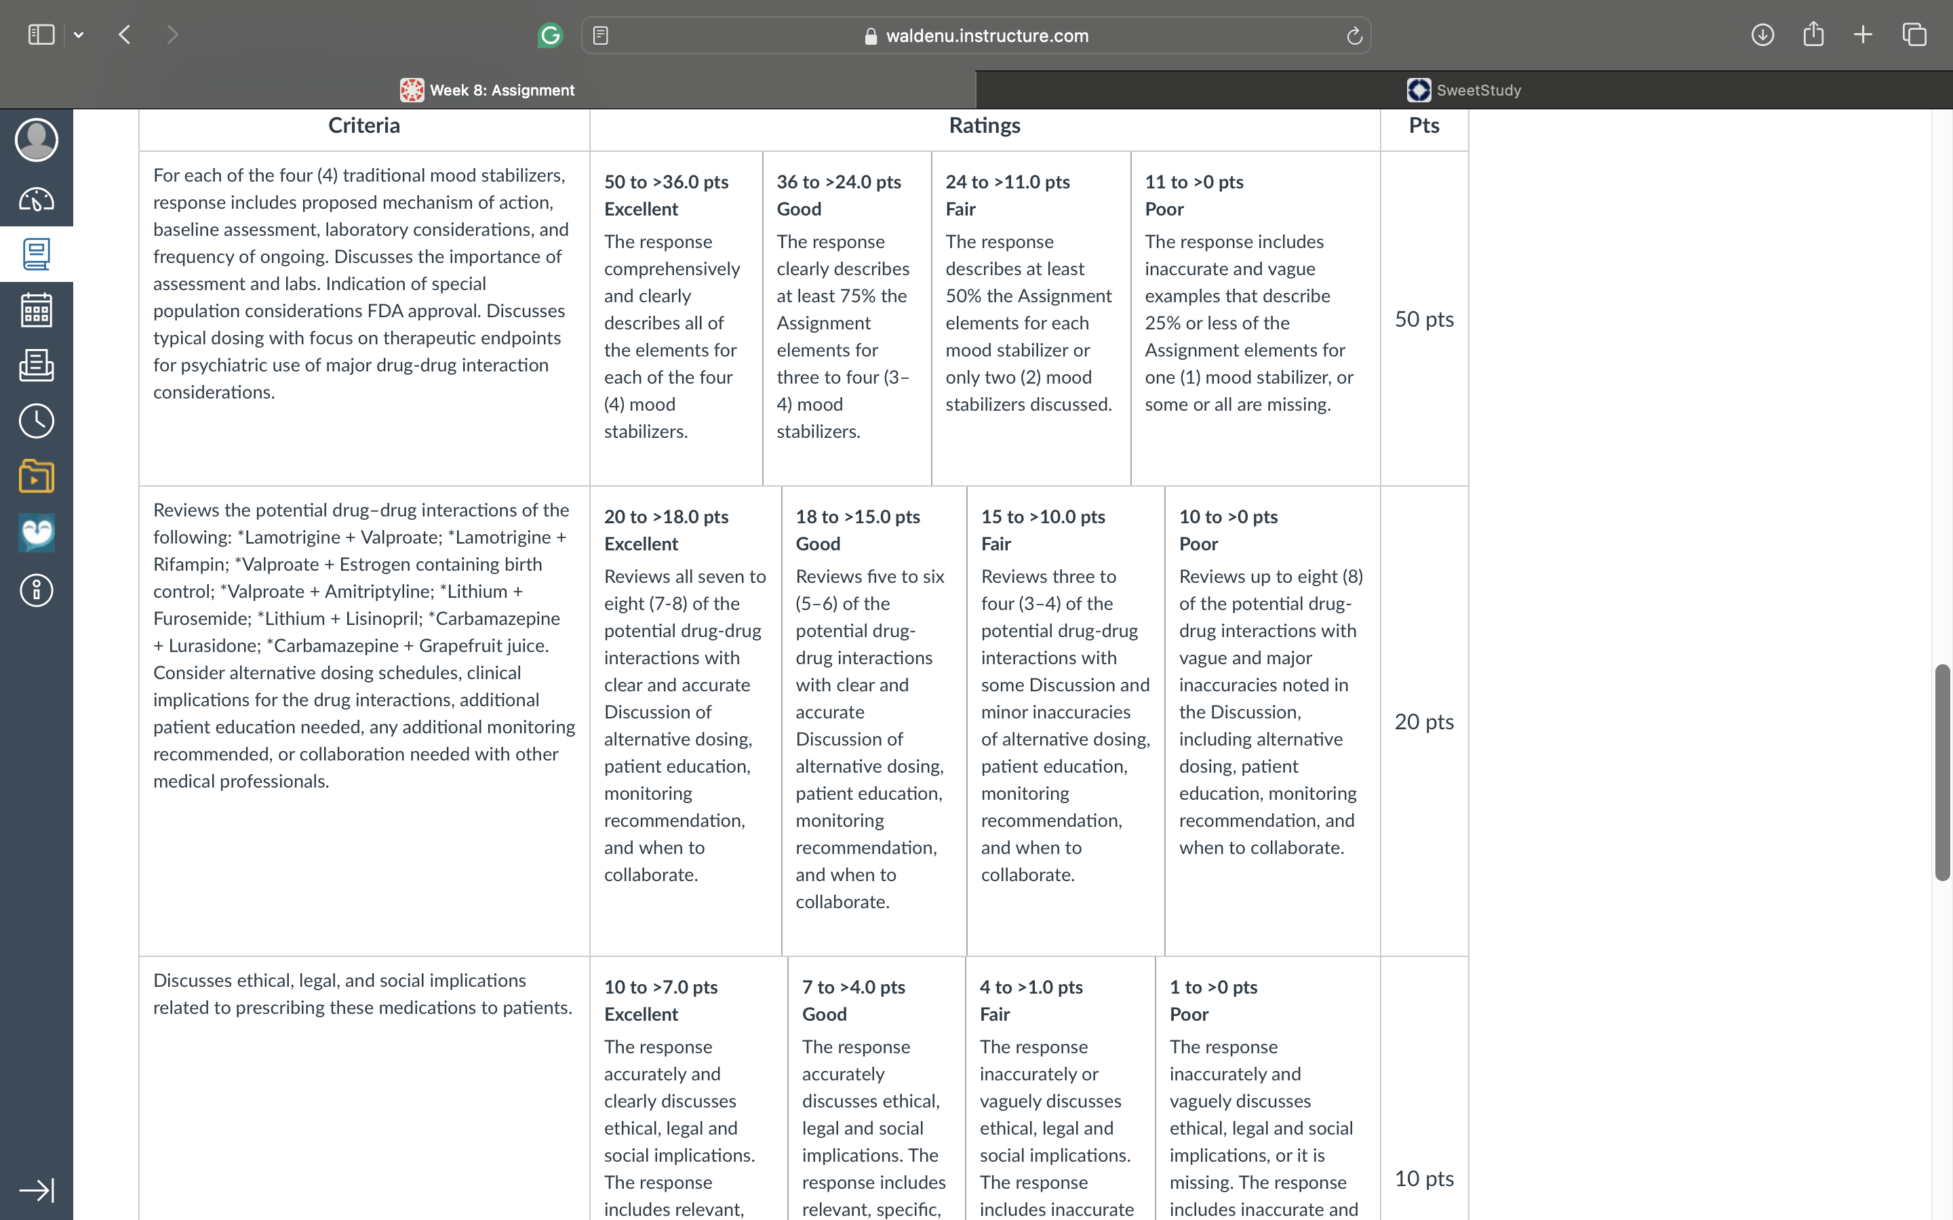Open the Canvas Help info icon
The image size is (1953, 1220).
tap(37, 590)
